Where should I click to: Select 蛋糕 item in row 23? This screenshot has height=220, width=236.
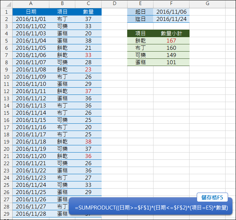pos(62,171)
